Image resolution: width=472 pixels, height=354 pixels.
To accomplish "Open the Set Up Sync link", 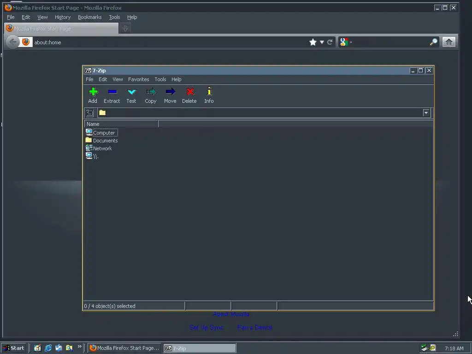I will coord(206,327).
